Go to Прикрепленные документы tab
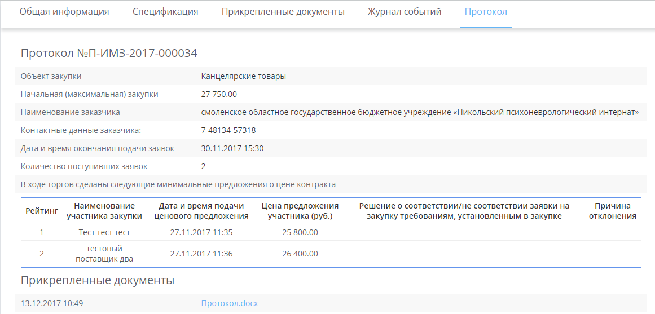The width and height of the screenshot is (655, 314). pos(283,12)
